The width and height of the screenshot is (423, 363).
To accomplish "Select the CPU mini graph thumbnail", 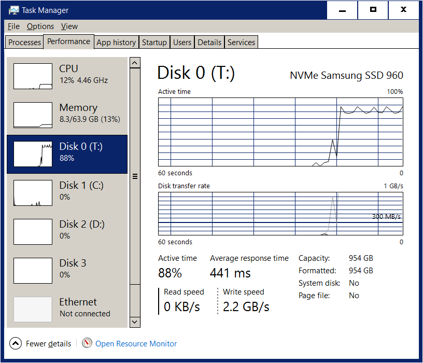I will [33, 76].
